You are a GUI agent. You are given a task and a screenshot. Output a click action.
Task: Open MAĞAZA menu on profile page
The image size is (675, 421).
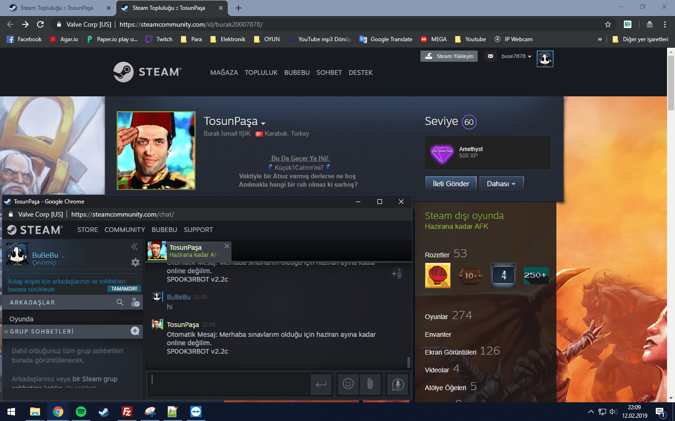[x=224, y=73]
